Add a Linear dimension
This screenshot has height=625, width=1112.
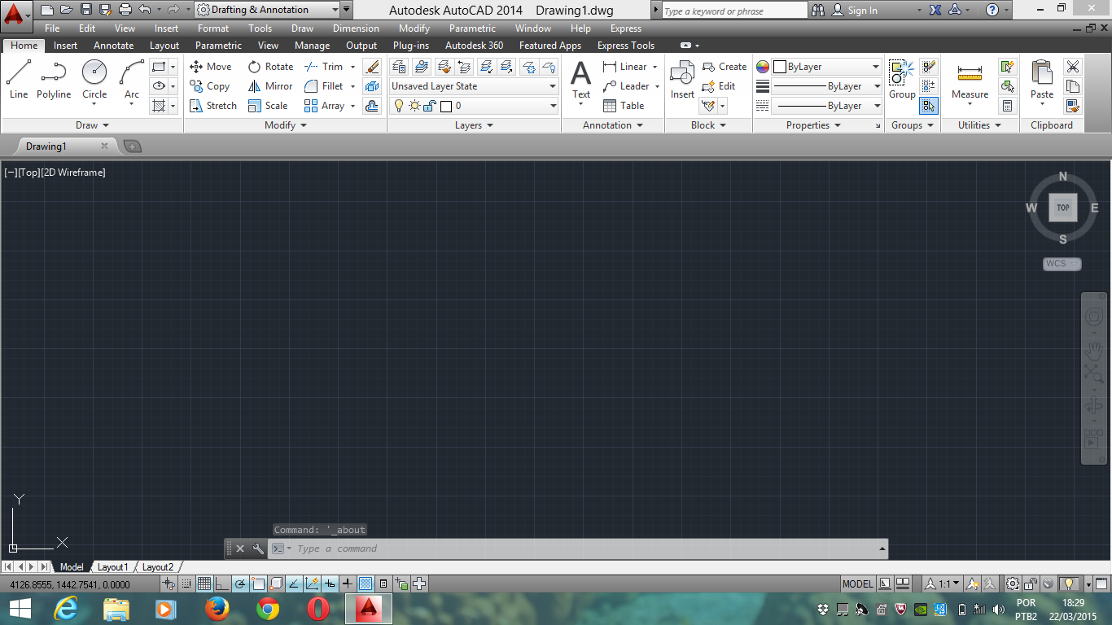(625, 67)
